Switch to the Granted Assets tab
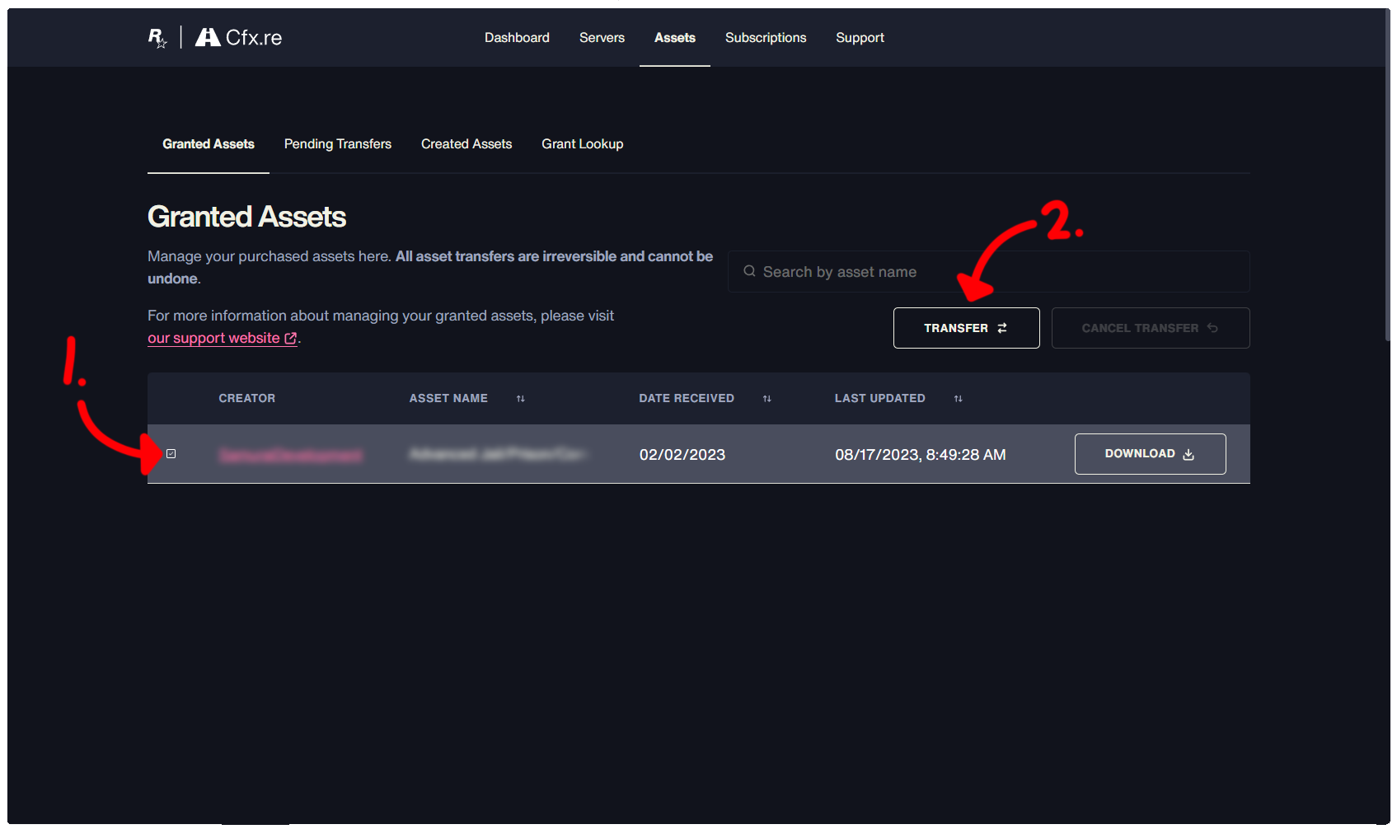This screenshot has height=829, width=1397. coord(209,144)
